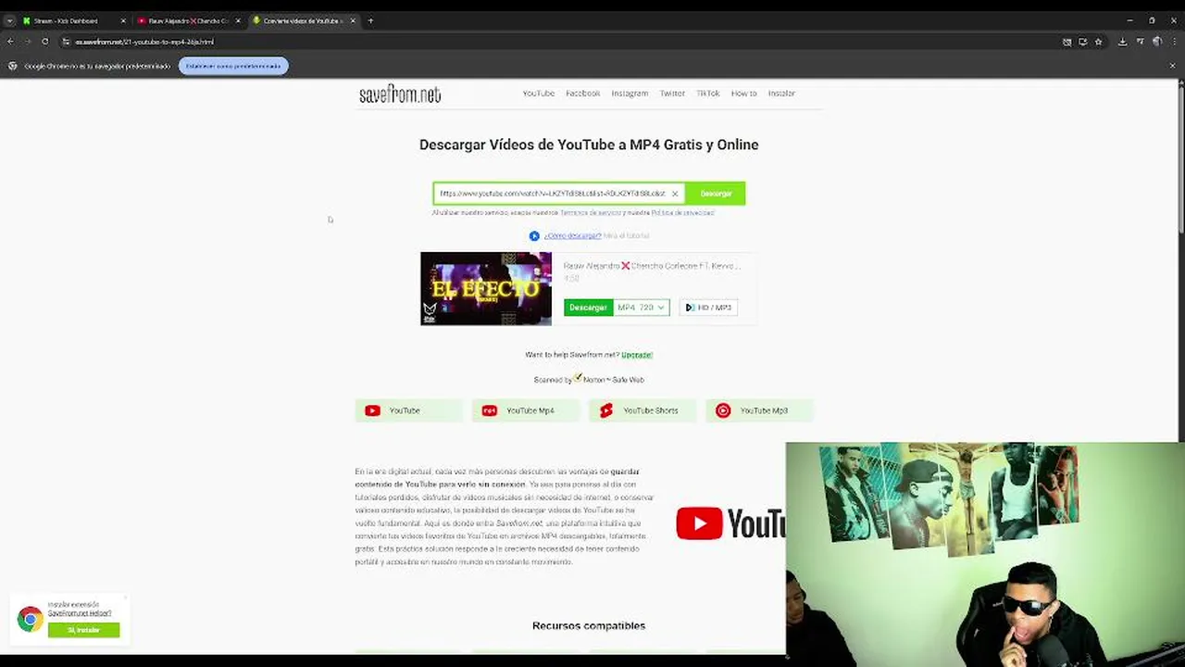Open a new browser tab
This screenshot has width=1185, height=667.
click(x=370, y=20)
